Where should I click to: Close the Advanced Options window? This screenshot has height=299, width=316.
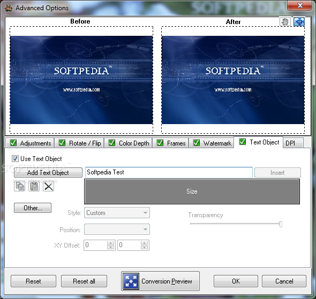(300, 5)
